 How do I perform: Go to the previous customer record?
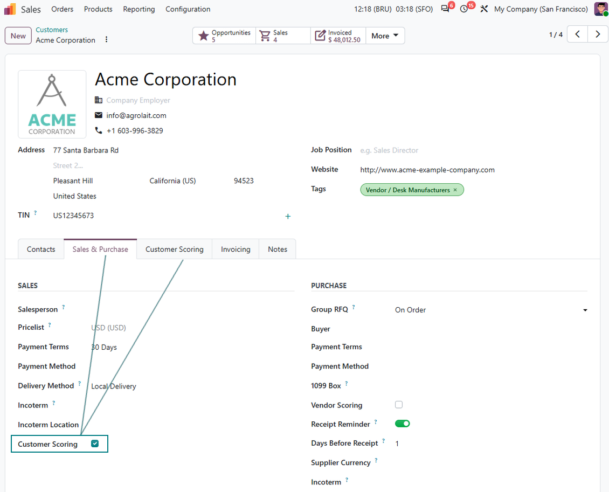[x=578, y=34]
